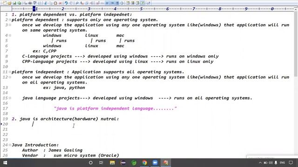Screen dimensions: 298x167
Task: Click the line starting "CPP-language projects"
Action: coord(118,62)
